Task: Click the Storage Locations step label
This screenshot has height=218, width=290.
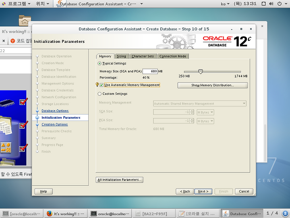Action: point(55,104)
